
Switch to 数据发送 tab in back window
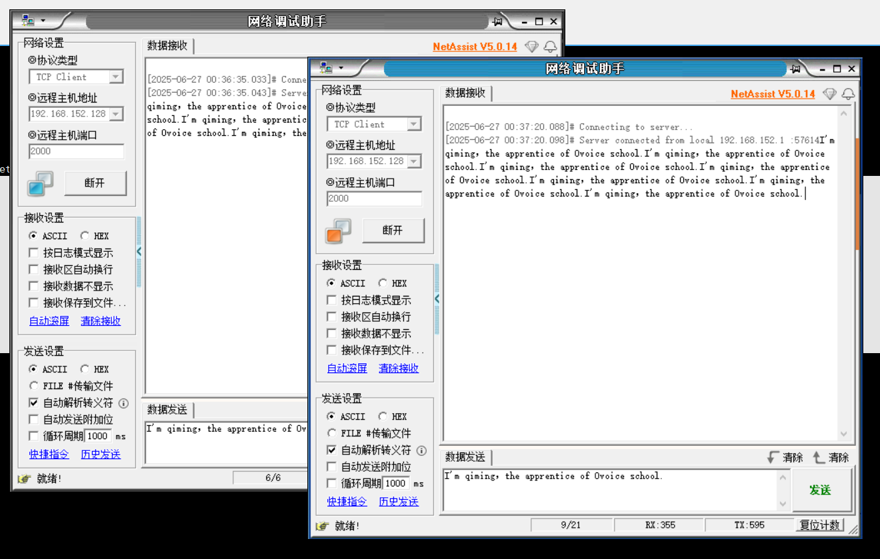click(167, 410)
